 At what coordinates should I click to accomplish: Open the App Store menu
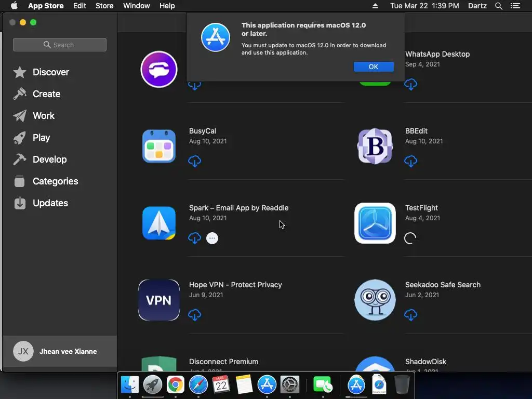pyautogui.click(x=46, y=6)
